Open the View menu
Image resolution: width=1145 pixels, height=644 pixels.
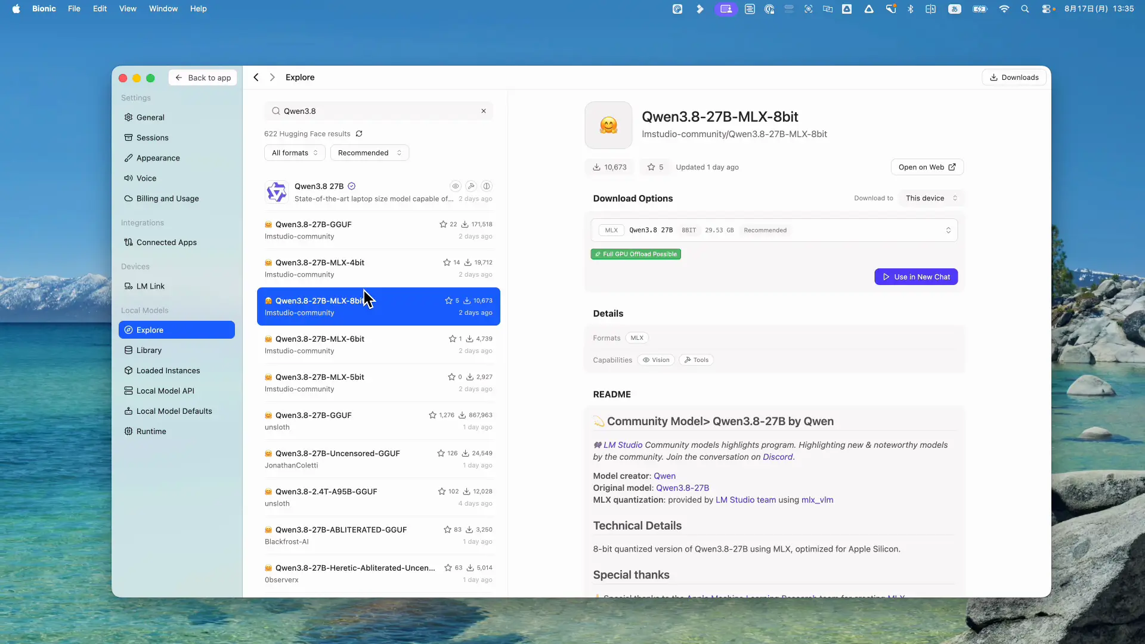128,9
